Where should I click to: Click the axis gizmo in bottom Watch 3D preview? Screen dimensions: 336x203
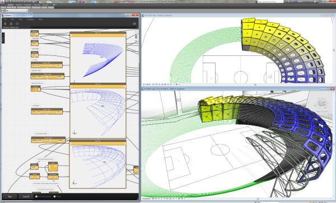74,183
